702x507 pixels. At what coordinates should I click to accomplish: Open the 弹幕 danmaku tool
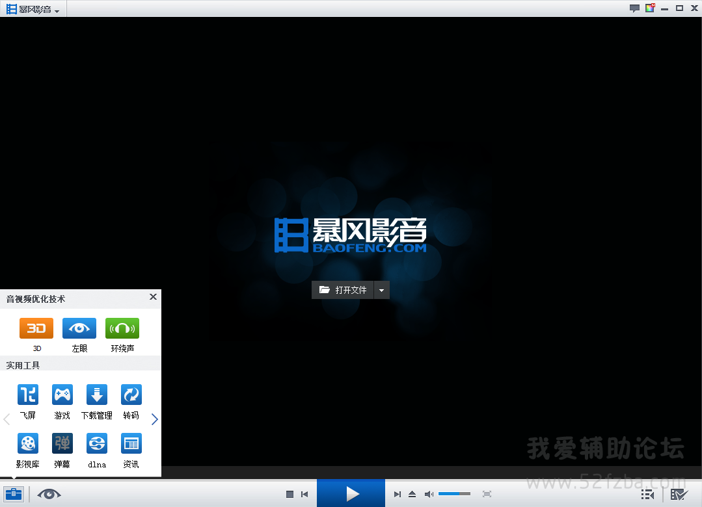tap(62, 443)
